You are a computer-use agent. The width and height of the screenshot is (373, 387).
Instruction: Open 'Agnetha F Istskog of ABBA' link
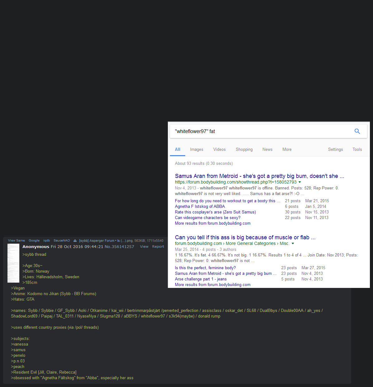pos(200,207)
